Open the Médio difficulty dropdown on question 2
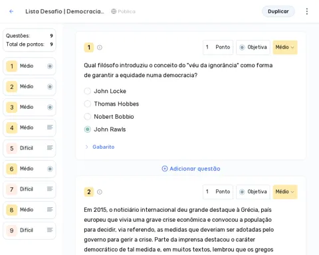 tap(285, 192)
